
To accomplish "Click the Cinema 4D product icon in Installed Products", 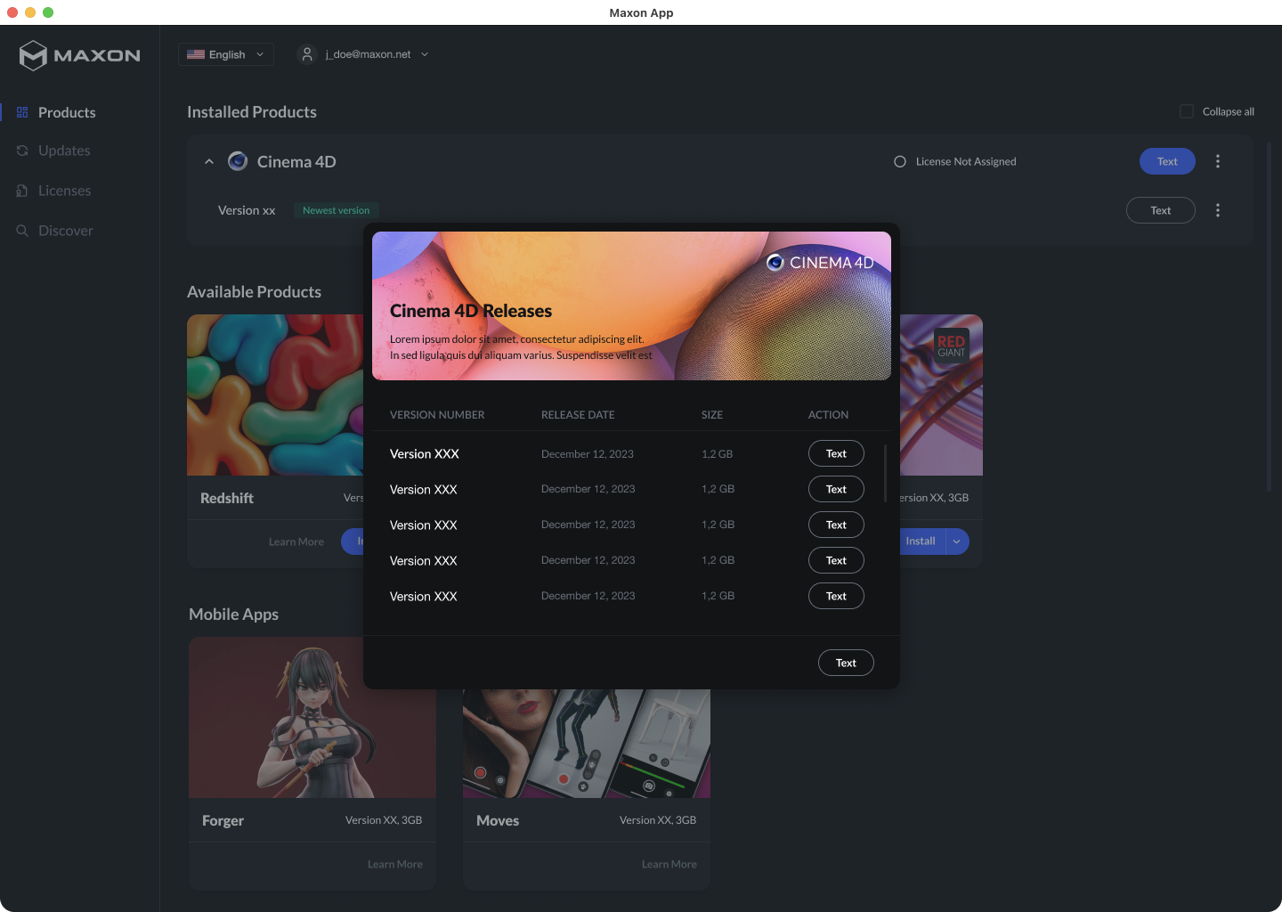I will tap(238, 161).
